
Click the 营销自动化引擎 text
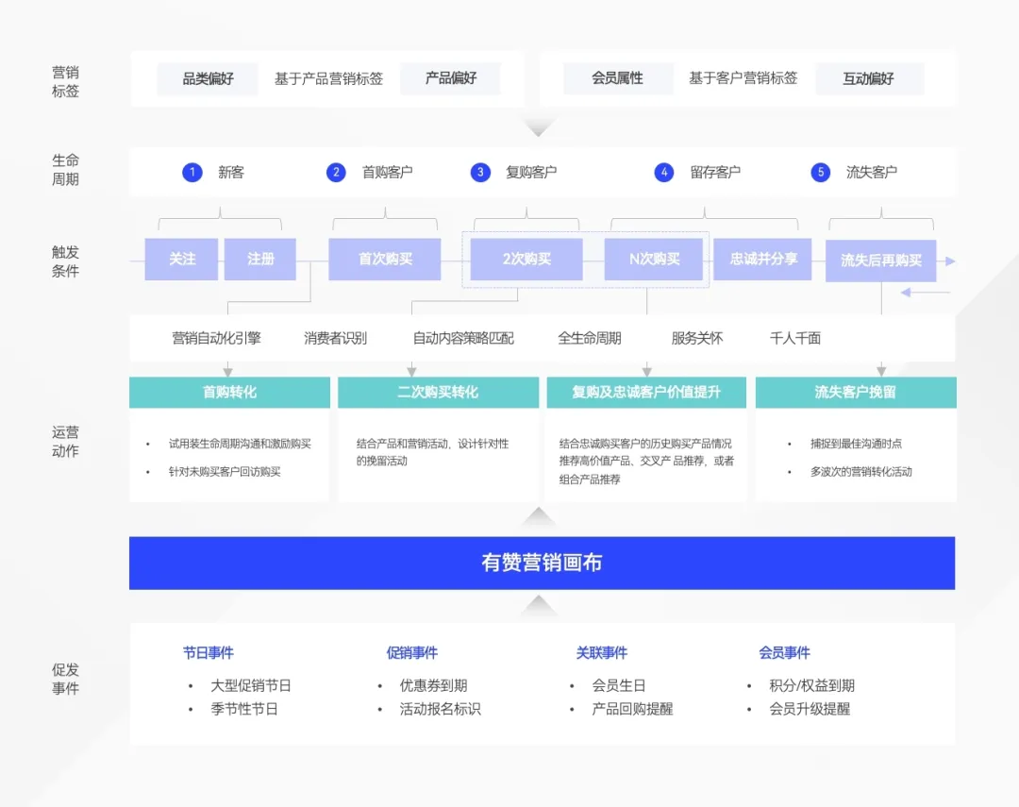tap(216, 338)
